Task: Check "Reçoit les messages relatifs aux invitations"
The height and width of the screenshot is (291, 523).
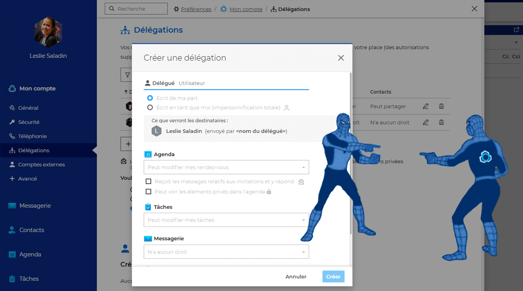Action: tap(149, 181)
